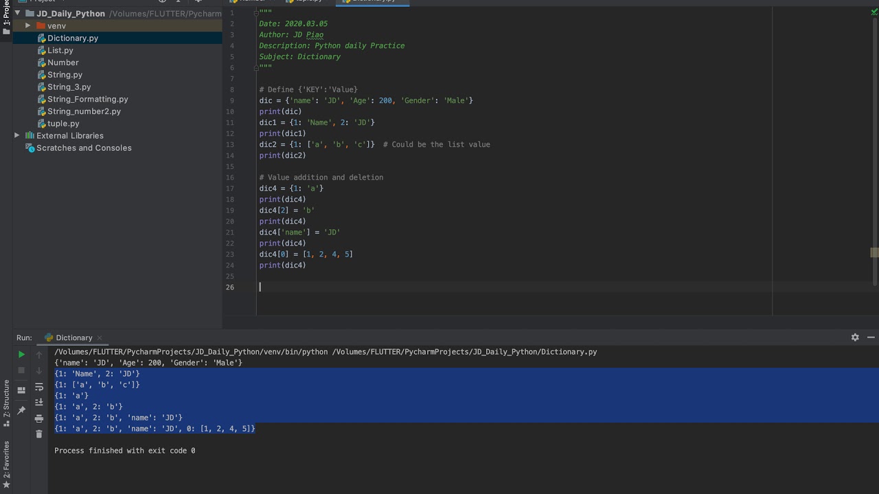Click the restore layout icon in Run panel

(21, 390)
